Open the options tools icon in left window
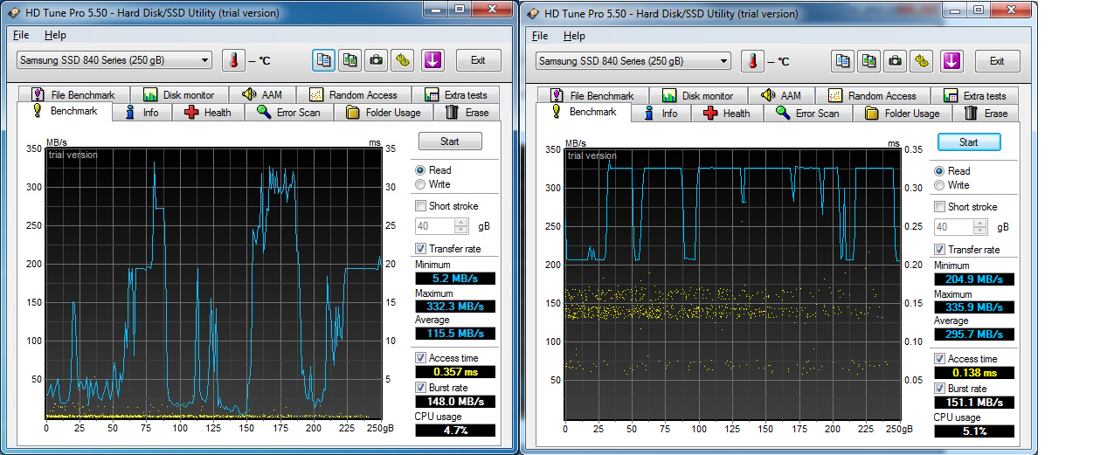1114x455 pixels. 403,60
